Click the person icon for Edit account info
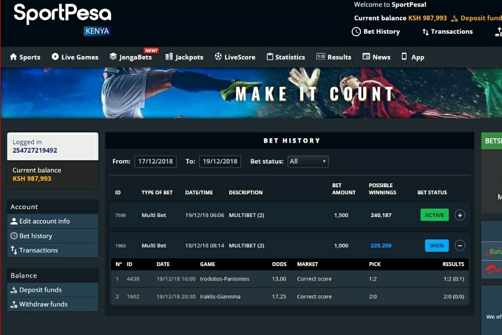This screenshot has width=502, height=335. tap(14, 221)
